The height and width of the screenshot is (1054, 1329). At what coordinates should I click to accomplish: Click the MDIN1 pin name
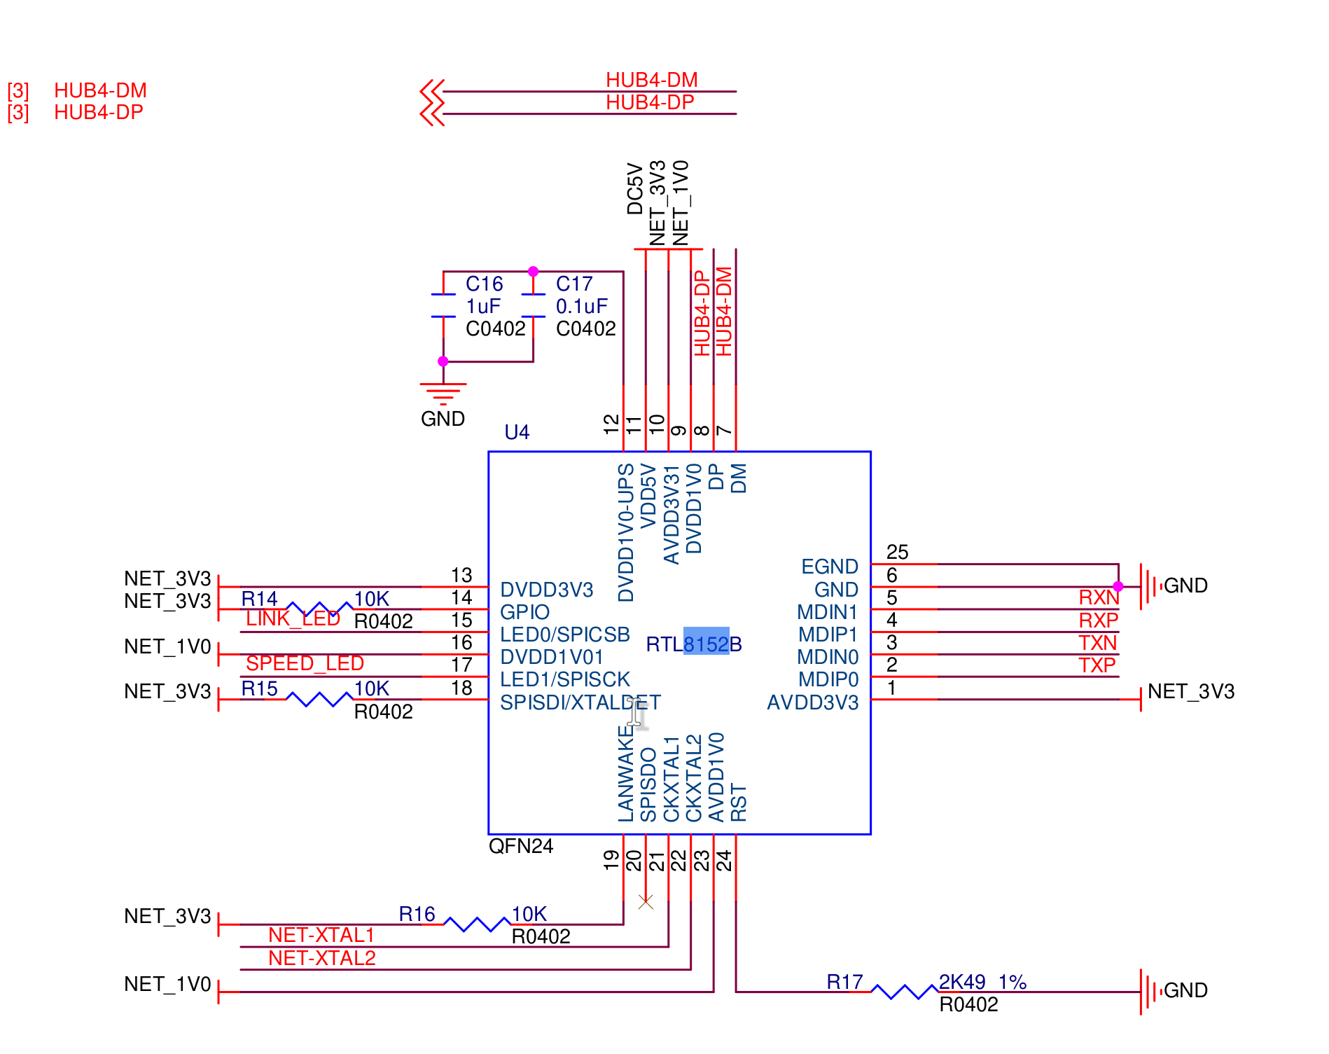tap(827, 612)
